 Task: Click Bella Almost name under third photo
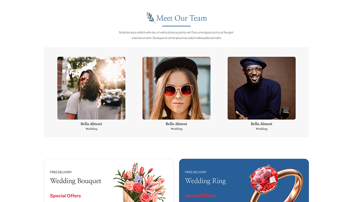pyautogui.click(x=261, y=124)
